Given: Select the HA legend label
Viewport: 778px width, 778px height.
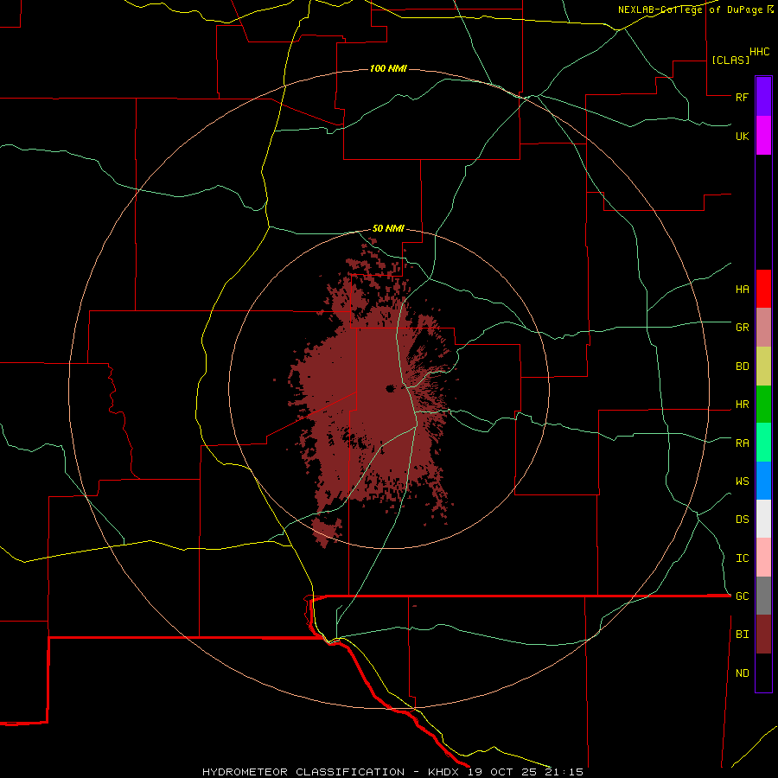Looking at the screenshot, I should [x=742, y=289].
